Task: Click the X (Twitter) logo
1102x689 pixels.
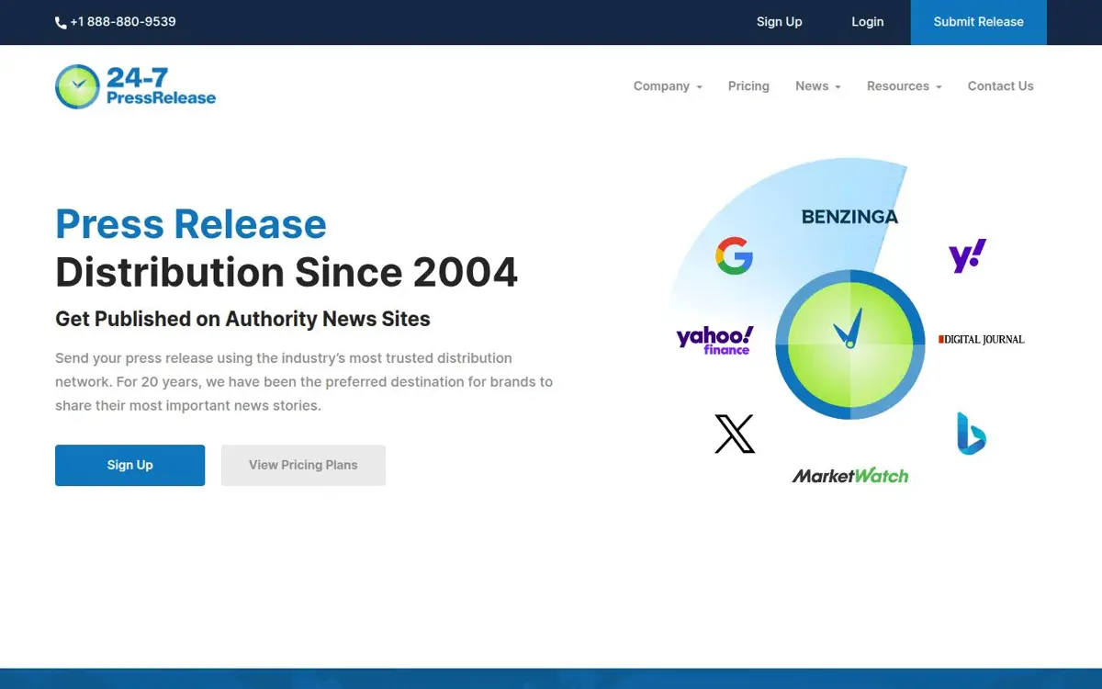Action: pos(735,434)
